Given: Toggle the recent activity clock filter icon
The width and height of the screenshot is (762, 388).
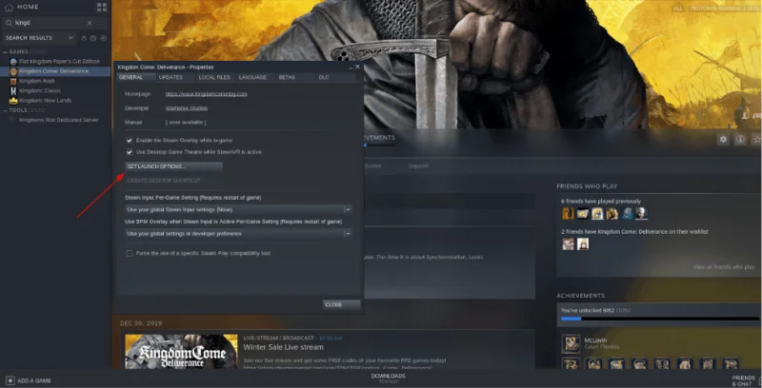Looking at the screenshot, I should [x=92, y=38].
